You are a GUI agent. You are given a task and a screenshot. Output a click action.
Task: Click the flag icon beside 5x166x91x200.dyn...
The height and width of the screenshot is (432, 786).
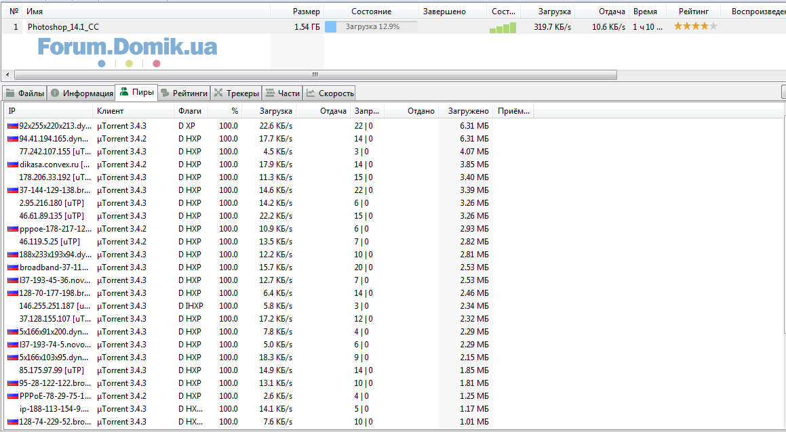coord(13,331)
